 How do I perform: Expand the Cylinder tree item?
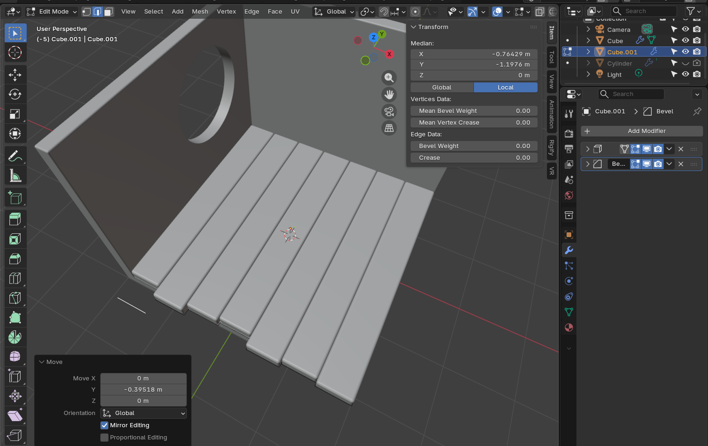tap(588, 63)
